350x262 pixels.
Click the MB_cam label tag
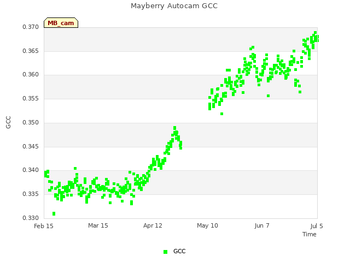pos(61,23)
